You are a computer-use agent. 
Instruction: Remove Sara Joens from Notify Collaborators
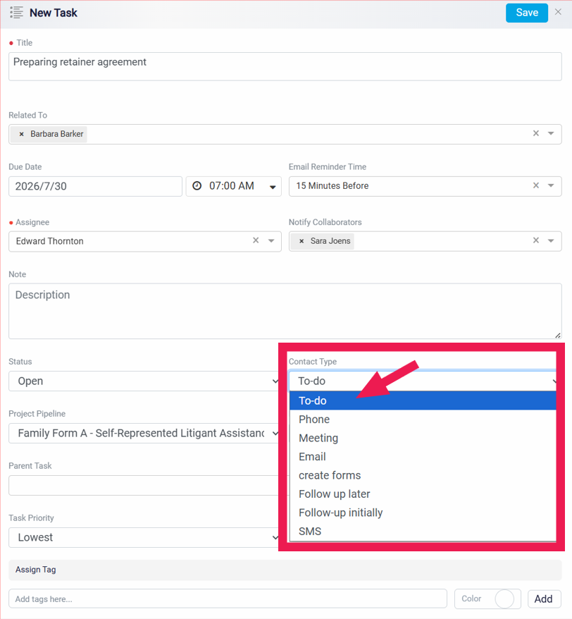click(x=301, y=241)
